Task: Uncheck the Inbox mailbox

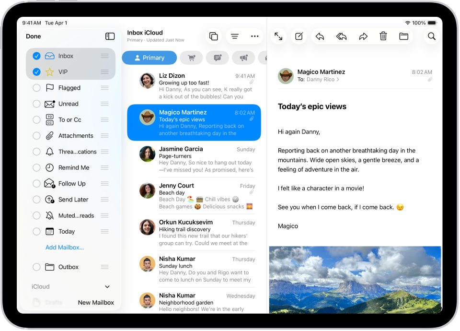Action: click(36, 56)
